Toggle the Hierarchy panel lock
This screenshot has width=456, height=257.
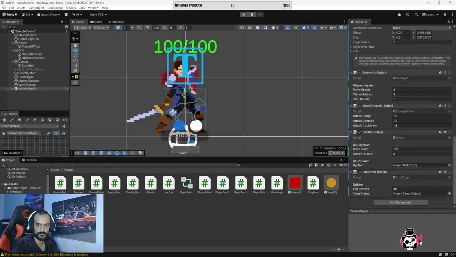(x=62, y=22)
